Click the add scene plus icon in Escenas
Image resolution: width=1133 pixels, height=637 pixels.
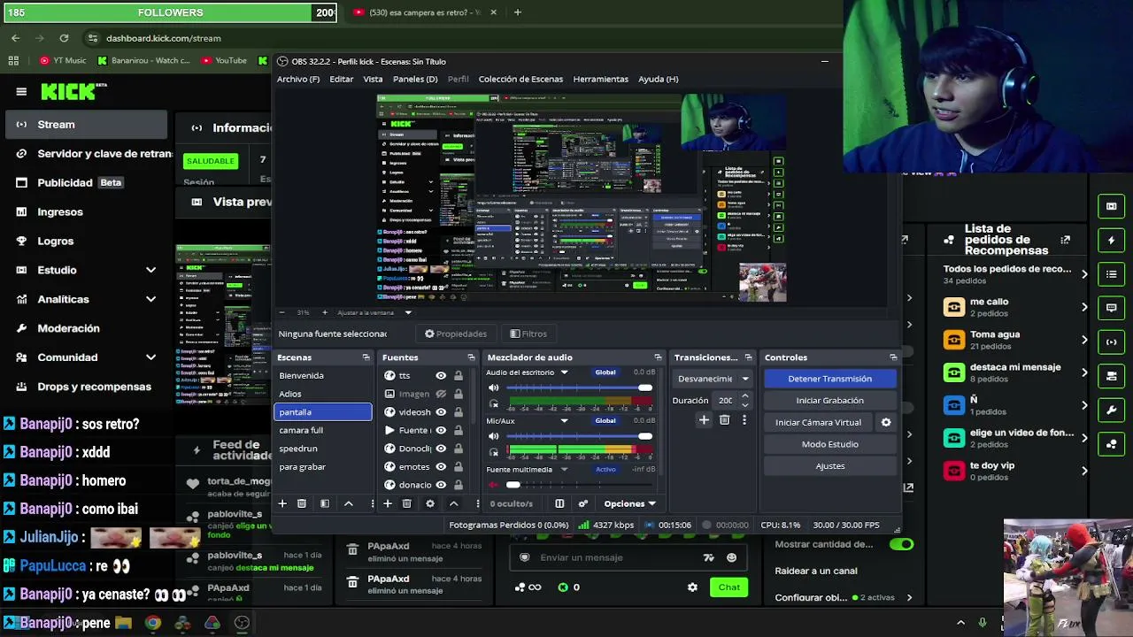[282, 503]
